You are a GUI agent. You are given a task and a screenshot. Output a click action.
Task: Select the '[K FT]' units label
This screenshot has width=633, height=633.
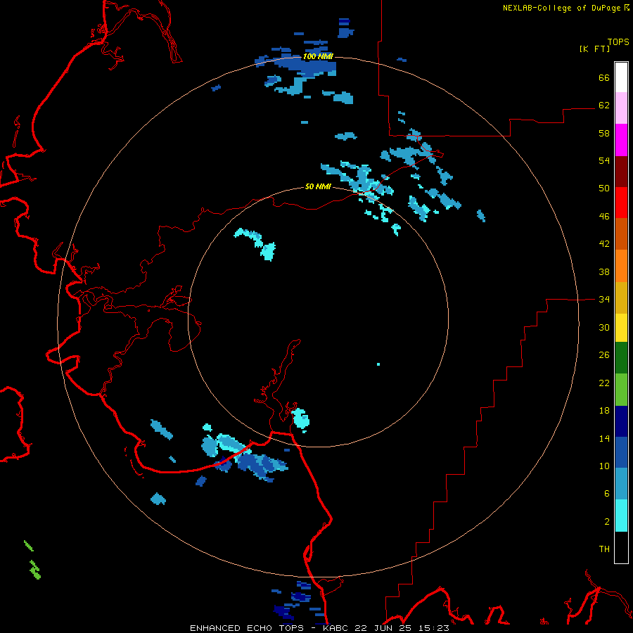pos(594,49)
